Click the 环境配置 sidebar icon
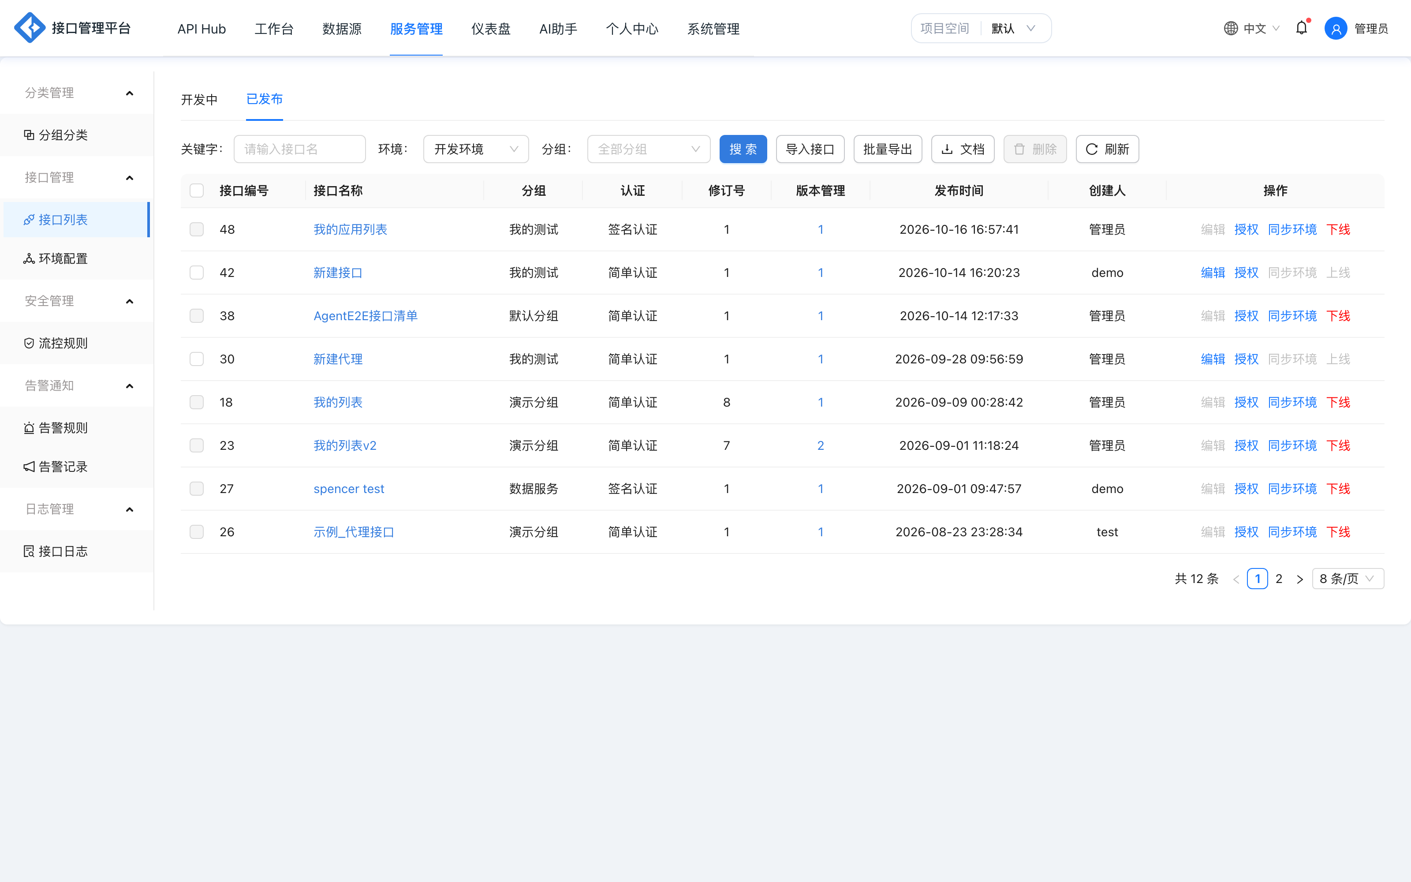 pyautogui.click(x=29, y=258)
